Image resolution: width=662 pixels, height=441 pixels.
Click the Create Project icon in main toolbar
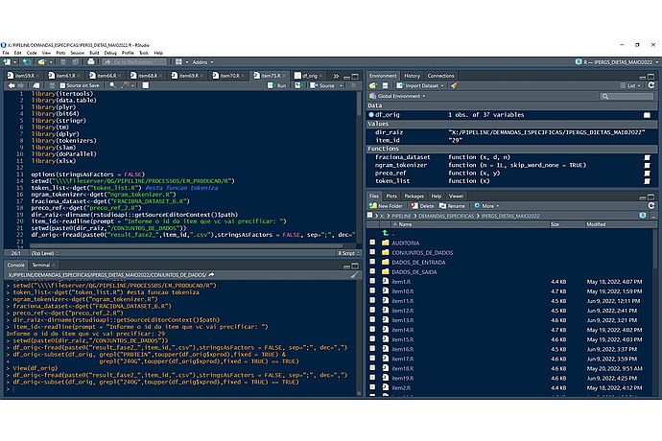point(26,62)
